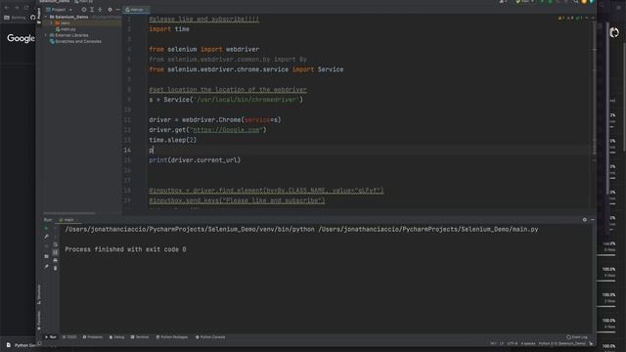Screen dimensions: 626x352
Task: Click the UTF-8 encoding status bar entry
Action: [x=512, y=343]
